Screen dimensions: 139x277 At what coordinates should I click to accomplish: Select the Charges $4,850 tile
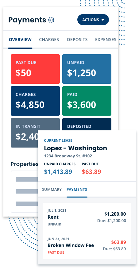point(35,101)
